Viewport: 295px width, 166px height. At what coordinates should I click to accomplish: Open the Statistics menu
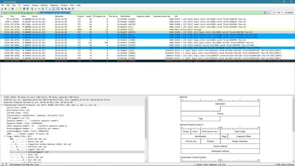click(x=44, y=5)
